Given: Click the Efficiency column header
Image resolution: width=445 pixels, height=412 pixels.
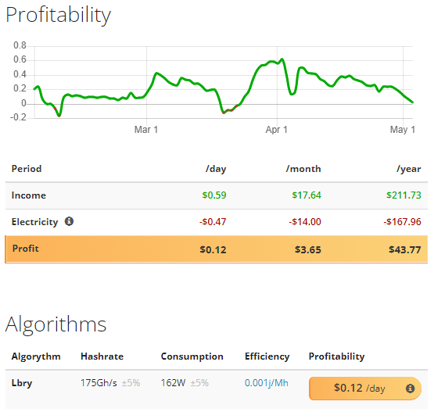Looking at the screenshot, I should (x=267, y=356).
